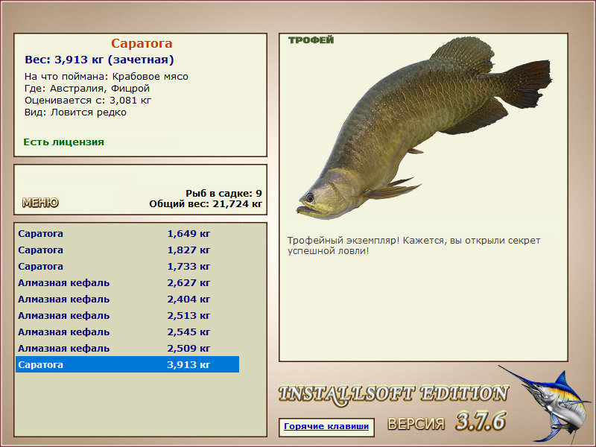Viewport: 596px width, 447px height.
Task: Pick the Алмазная кефаль 2,404 кг row
Action: pos(127,299)
